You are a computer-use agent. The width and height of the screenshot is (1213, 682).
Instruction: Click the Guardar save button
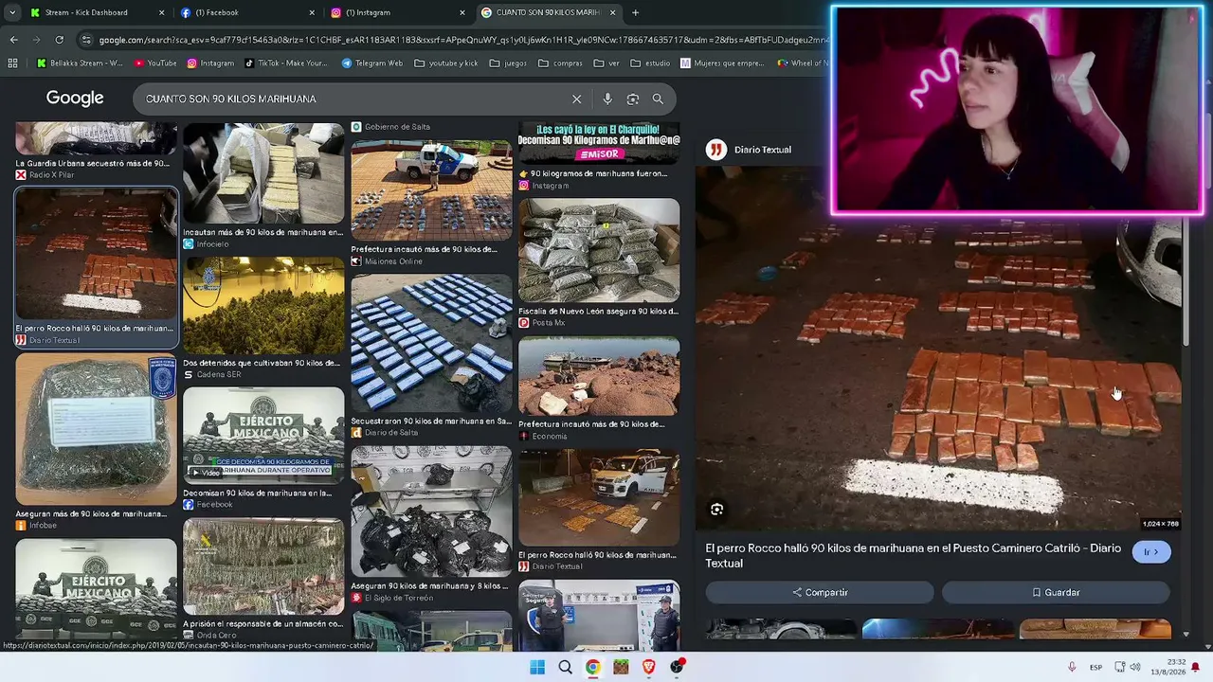tap(1056, 592)
